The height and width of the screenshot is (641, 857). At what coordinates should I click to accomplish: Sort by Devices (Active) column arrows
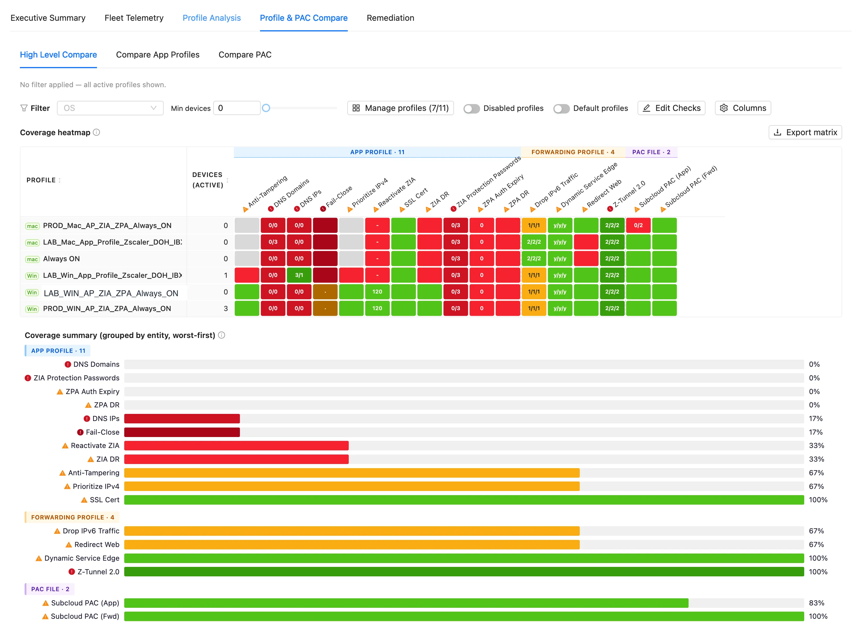(x=227, y=180)
